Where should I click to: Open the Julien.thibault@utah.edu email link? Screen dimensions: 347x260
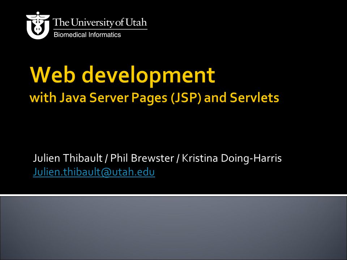(94, 172)
